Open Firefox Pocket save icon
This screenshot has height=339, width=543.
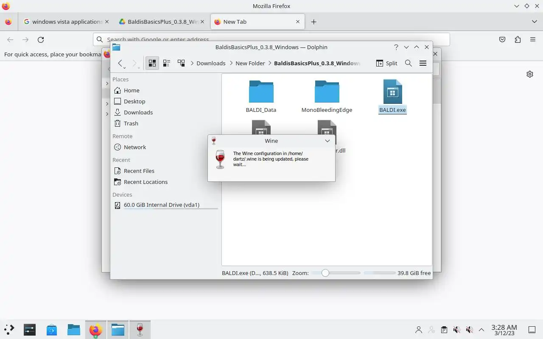(x=502, y=39)
